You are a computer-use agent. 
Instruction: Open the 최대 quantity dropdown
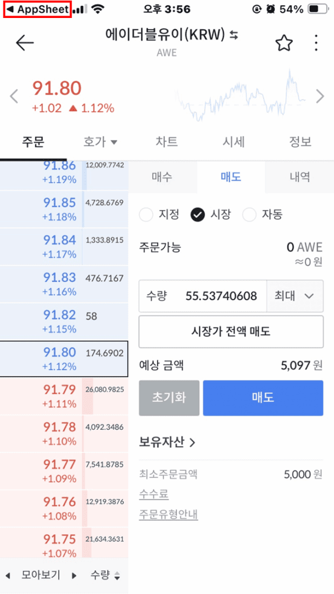click(295, 296)
